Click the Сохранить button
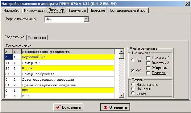The width and height of the screenshot is (191, 113). point(68,107)
